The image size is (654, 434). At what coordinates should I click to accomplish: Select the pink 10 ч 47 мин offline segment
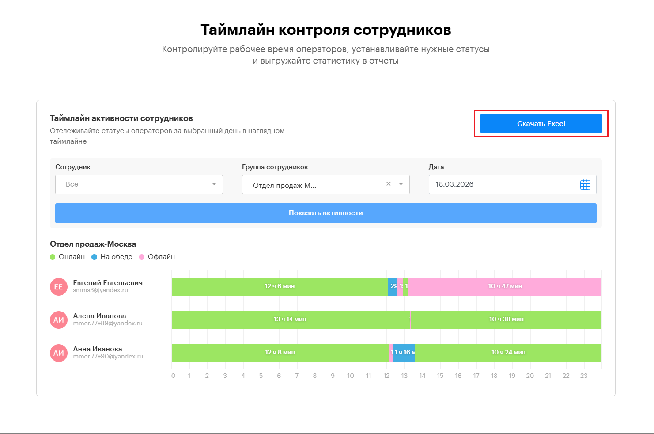(505, 286)
